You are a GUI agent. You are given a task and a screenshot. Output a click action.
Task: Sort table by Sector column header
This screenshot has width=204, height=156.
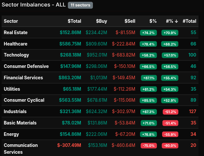(x=11, y=21)
